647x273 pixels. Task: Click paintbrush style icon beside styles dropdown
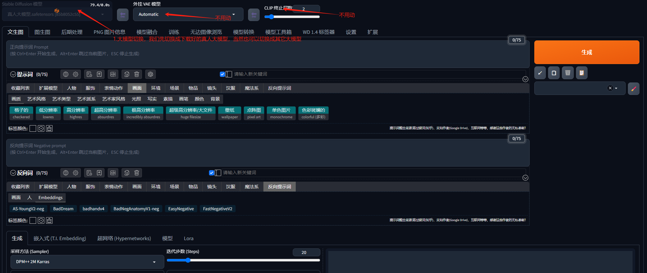pos(634,88)
